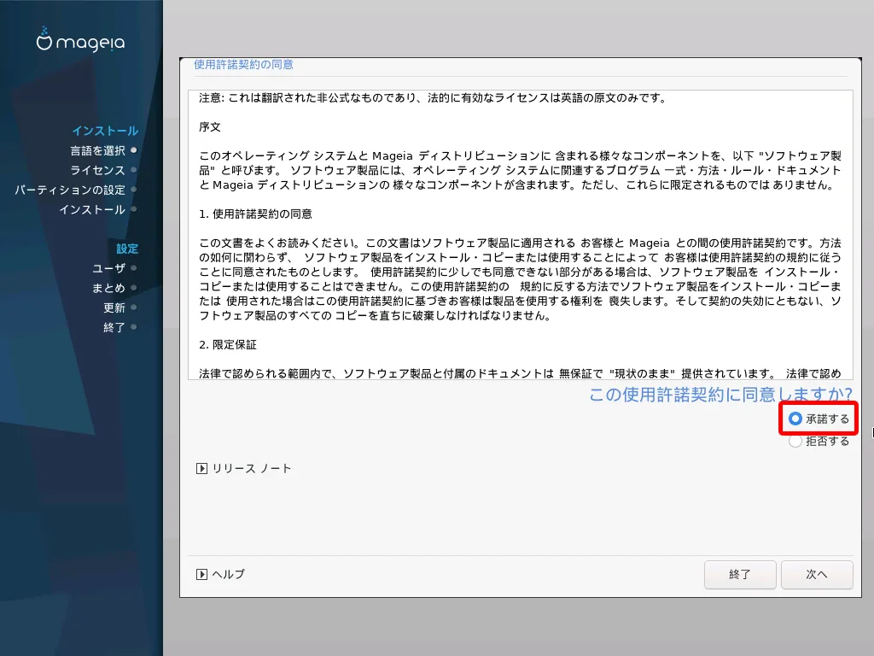
Task: Expand the リリース ノート section
Action: pos(202,468)
